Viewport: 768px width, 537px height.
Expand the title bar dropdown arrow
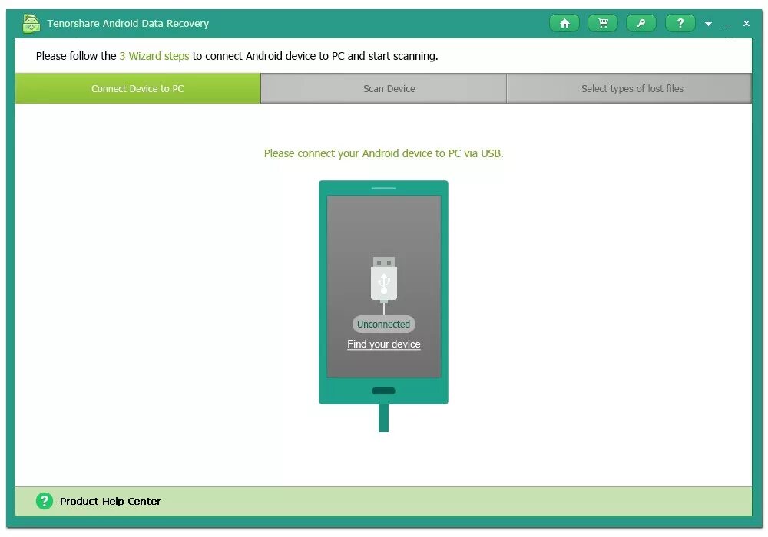(x=708, y=24)
